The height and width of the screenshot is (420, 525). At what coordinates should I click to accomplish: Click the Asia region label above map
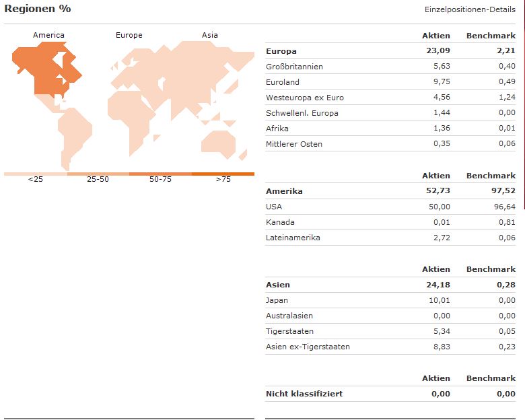210,35
